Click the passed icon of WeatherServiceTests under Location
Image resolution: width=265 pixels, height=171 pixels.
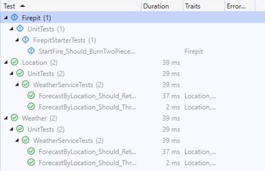click(x=26, y=85)
